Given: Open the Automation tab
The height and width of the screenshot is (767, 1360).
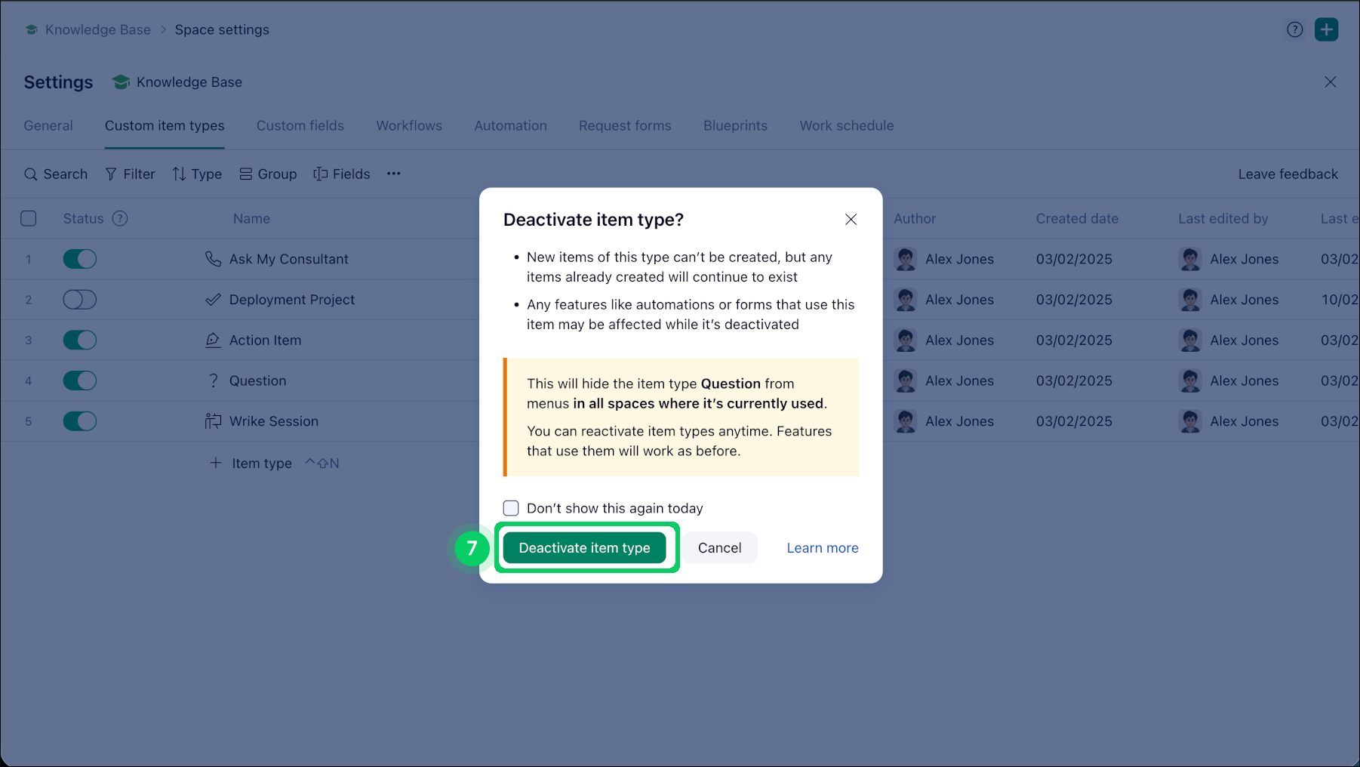Looking at the screenshot, I should click(x=511, y=126).
